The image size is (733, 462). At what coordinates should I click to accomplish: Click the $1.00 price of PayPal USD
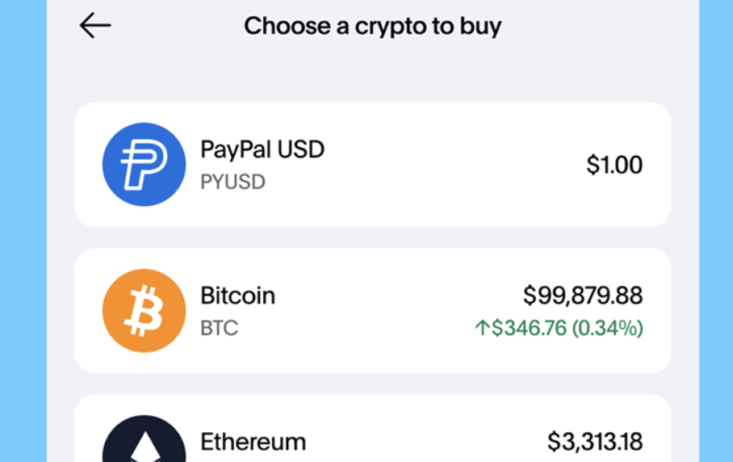click(614, 165)
